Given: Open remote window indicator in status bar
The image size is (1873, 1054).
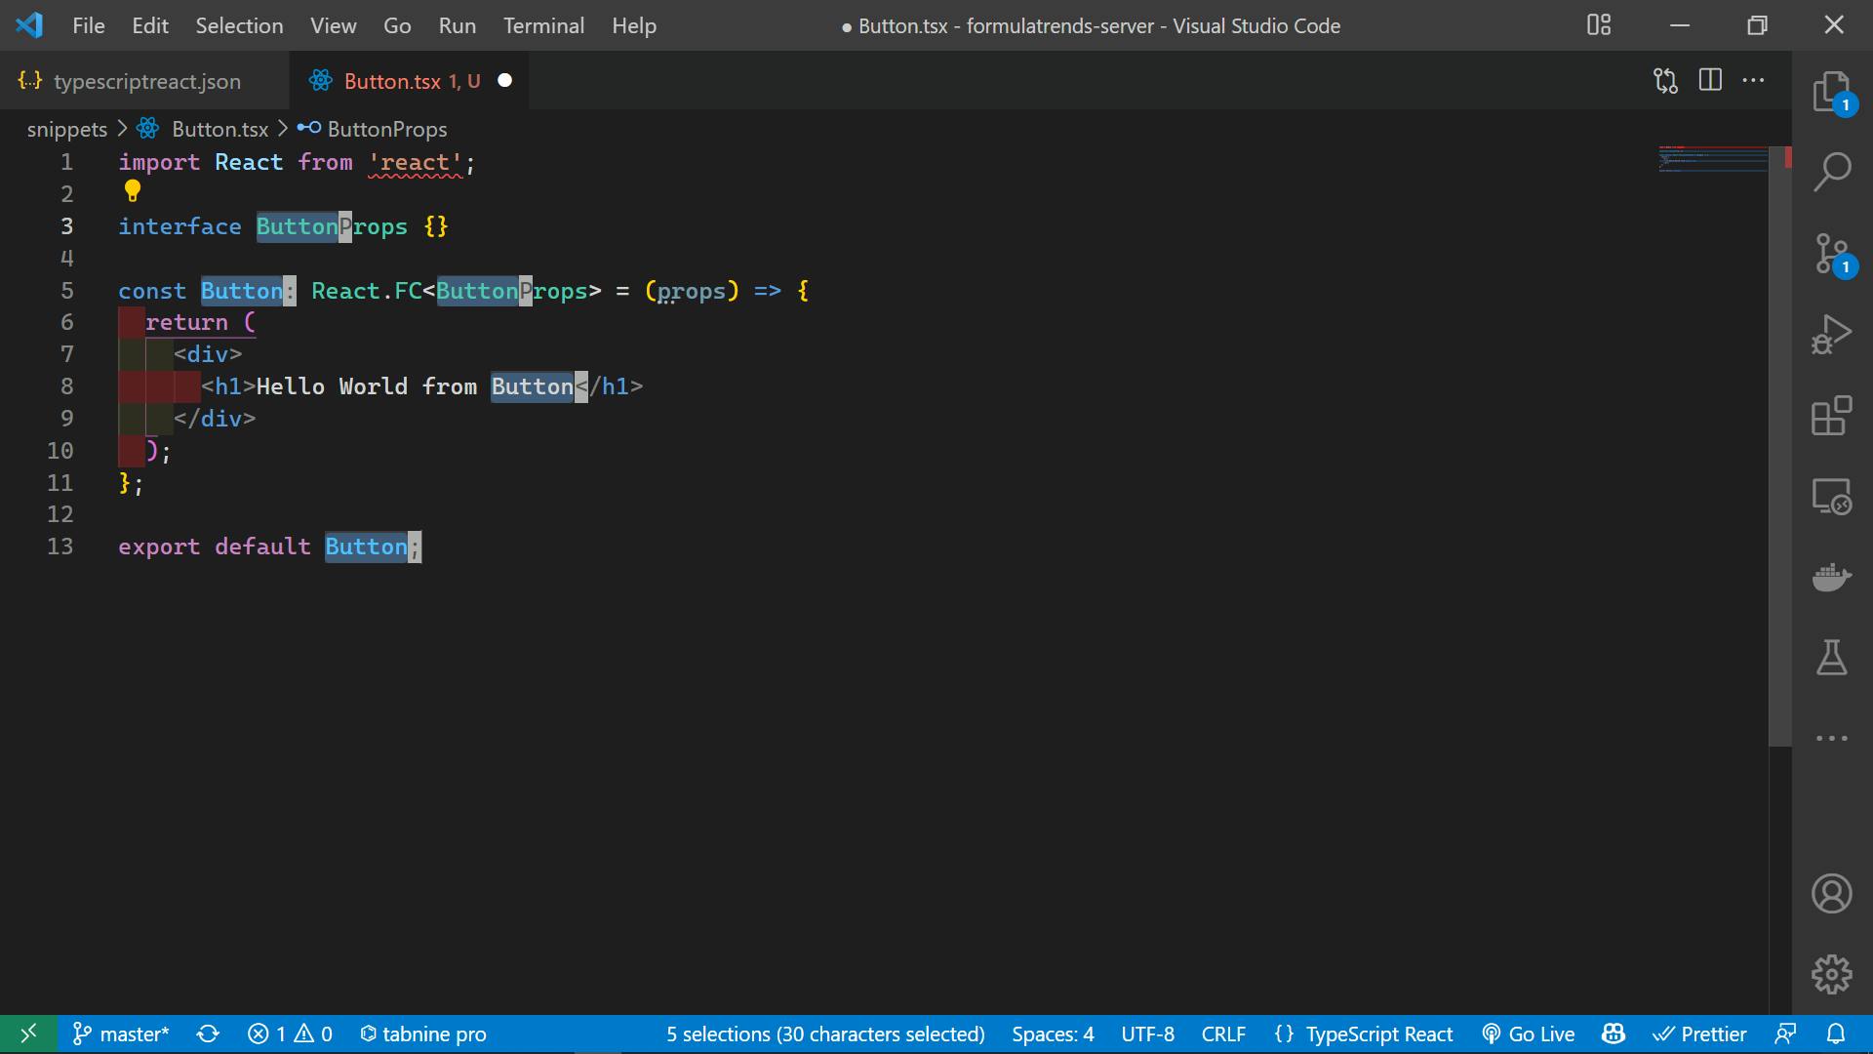Looking at the screenshot, I should [28, 1034].
